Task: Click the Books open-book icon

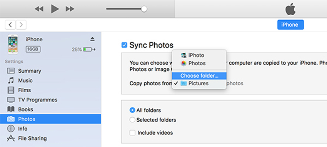Action: 11,109
